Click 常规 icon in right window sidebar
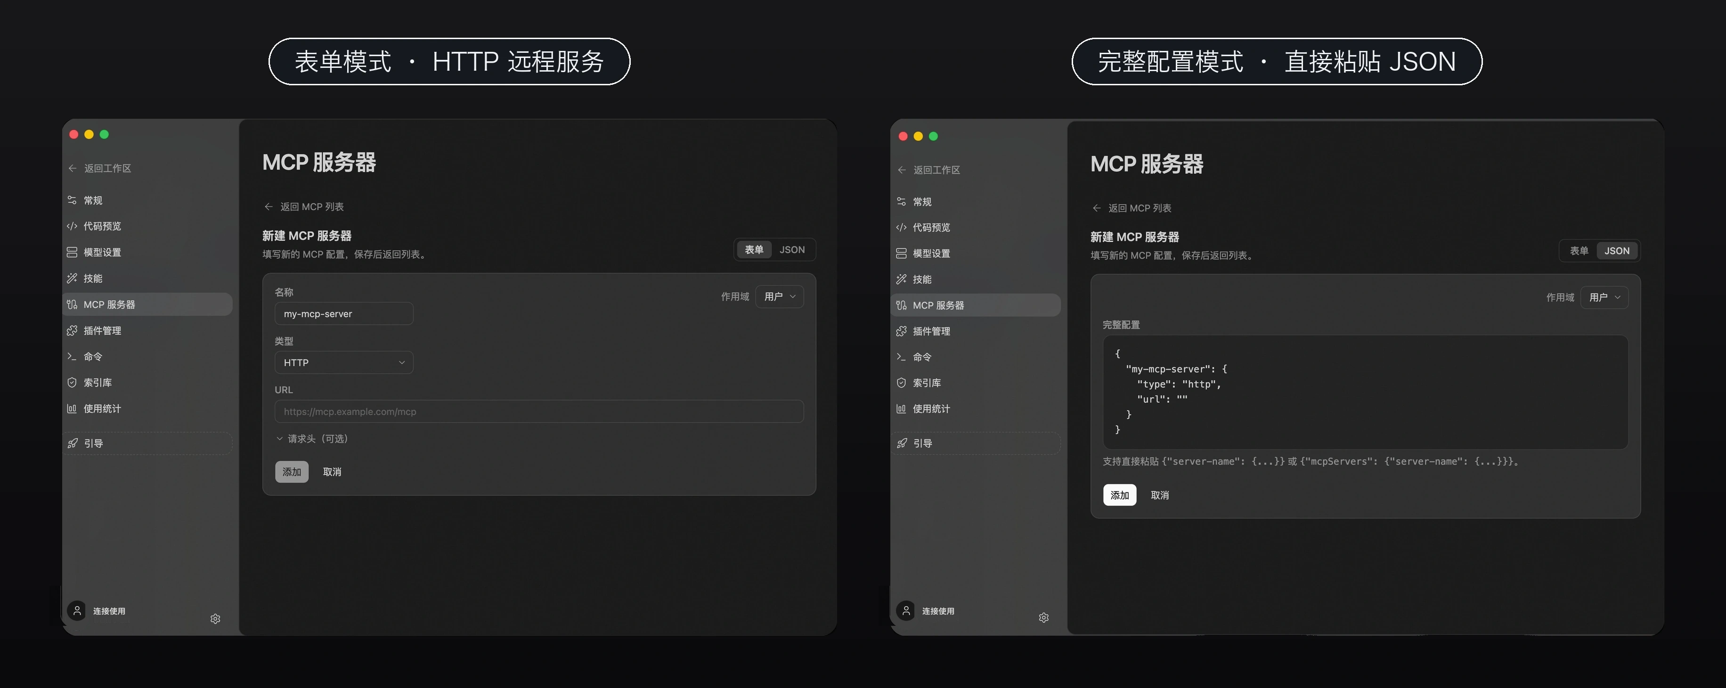The image size is (1726, 688). tap(901, 201)
